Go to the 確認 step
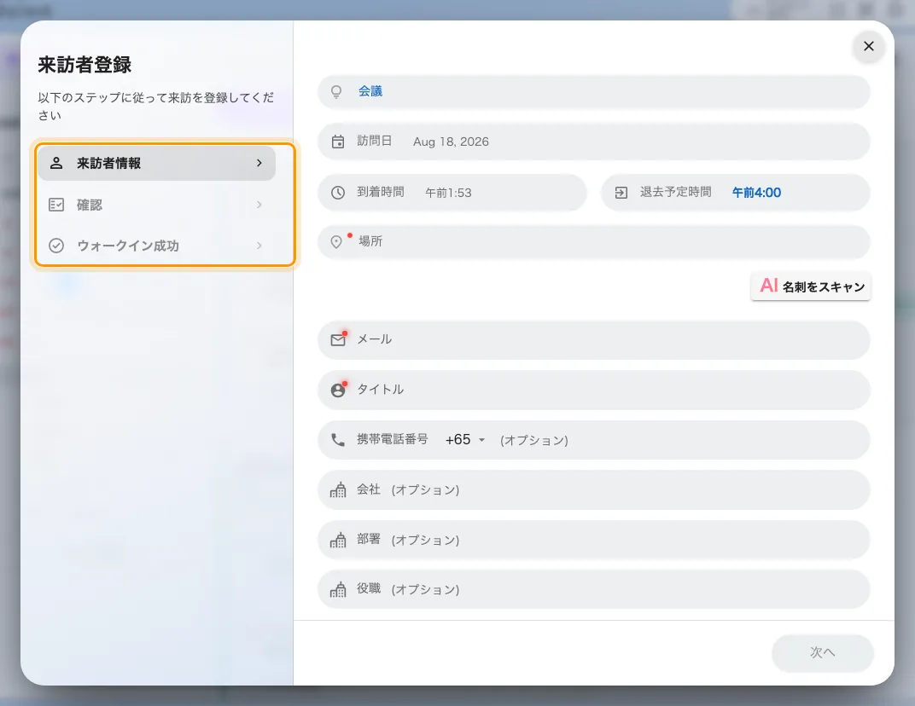The height and width of the screenshot is (706, 915). click(156, 205)
